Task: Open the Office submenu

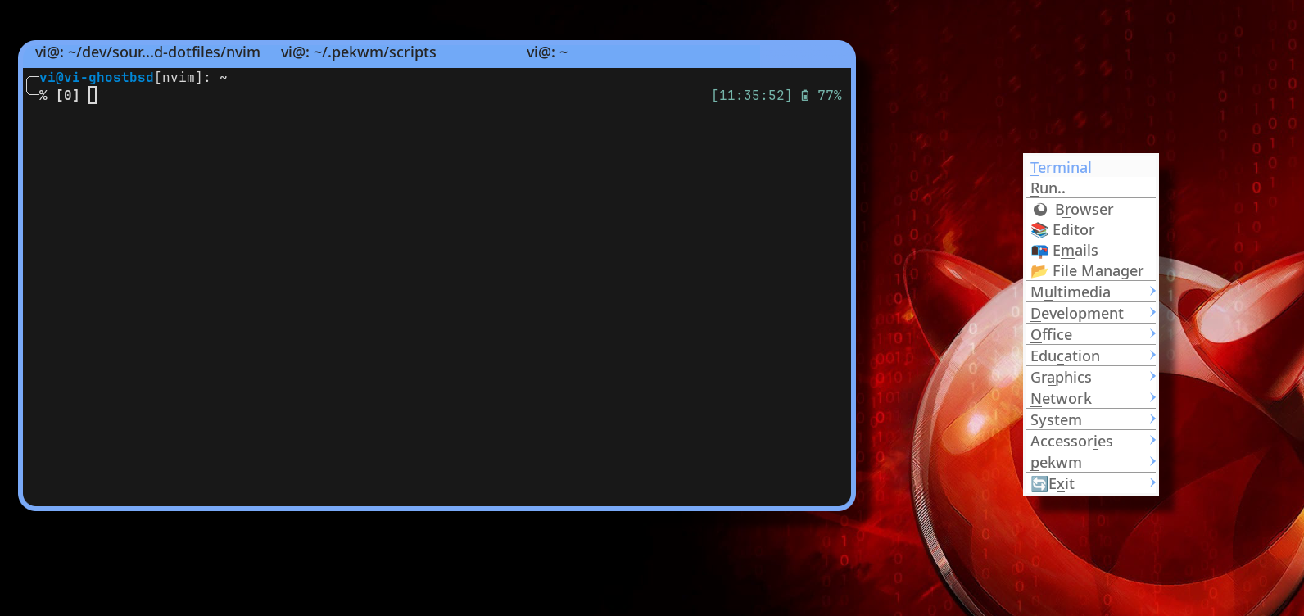Action: click(x=1051, y=335)
